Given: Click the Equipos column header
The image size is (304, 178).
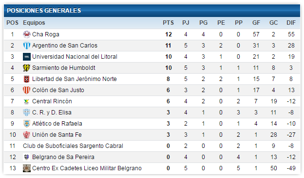Looking at the screenshot, I should click(x=34, y=23).
